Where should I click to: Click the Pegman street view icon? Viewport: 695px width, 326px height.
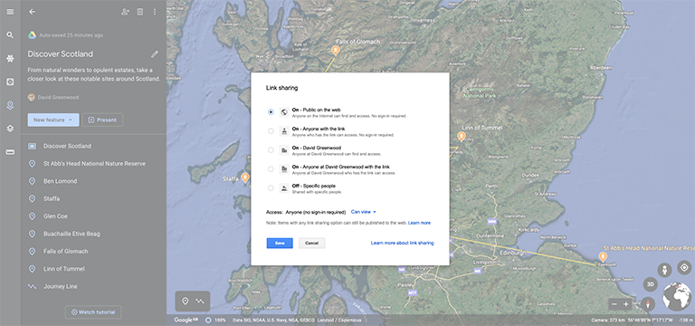(664, 270)
